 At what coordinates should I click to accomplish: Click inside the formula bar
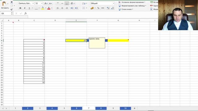click(x=93, y=13)
